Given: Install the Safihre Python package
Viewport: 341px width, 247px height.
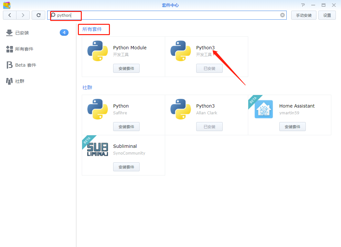Looking at the screenshot, I should (126, 127).
